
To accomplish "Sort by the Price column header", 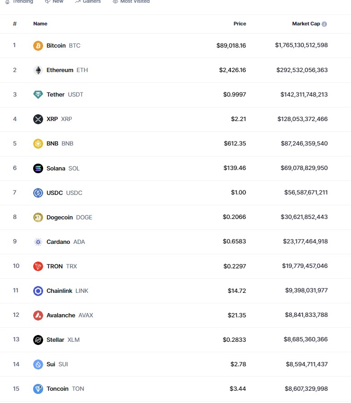I will click(240, 24).
